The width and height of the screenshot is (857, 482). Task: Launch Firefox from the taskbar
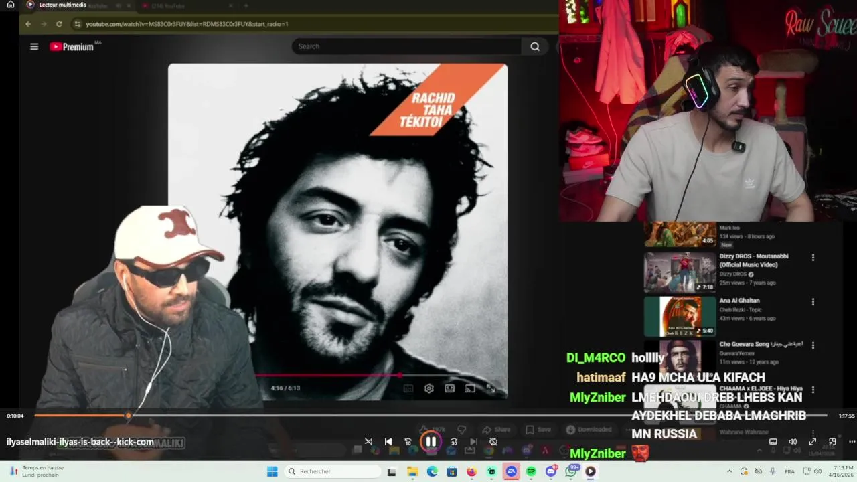pyautogui.click(x=471, y=471)
